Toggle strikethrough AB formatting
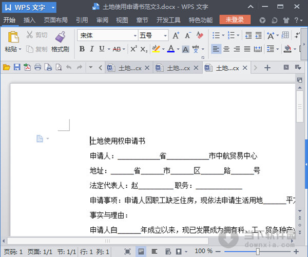Viewport: 308px width, 257px height. [117, 49]
